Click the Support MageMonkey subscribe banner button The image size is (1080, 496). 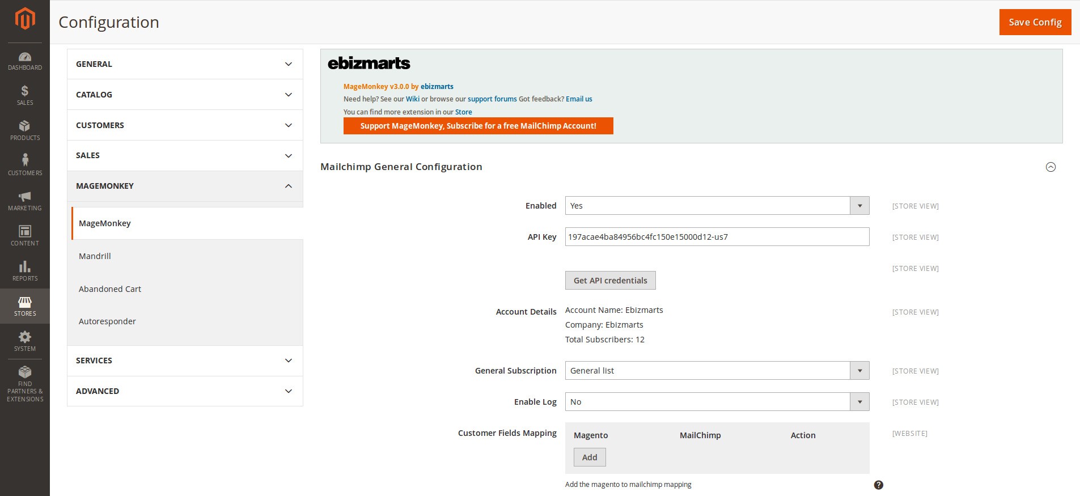point(478,126)
